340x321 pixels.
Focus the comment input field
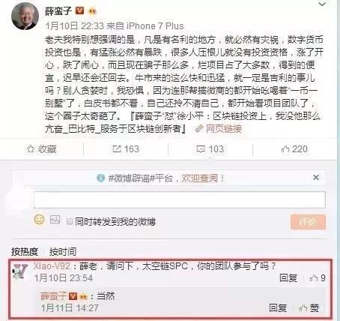pos(180,199)
